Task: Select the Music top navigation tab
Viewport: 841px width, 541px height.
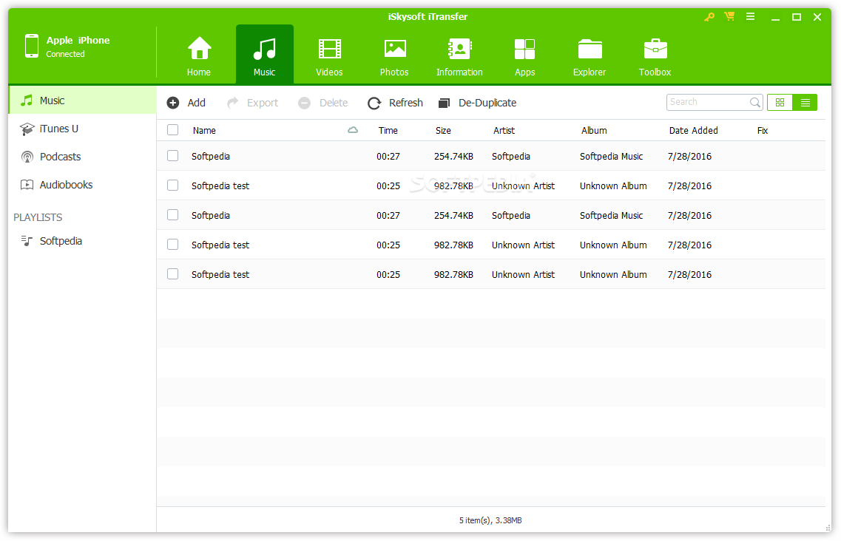Action: pos(264,54)
